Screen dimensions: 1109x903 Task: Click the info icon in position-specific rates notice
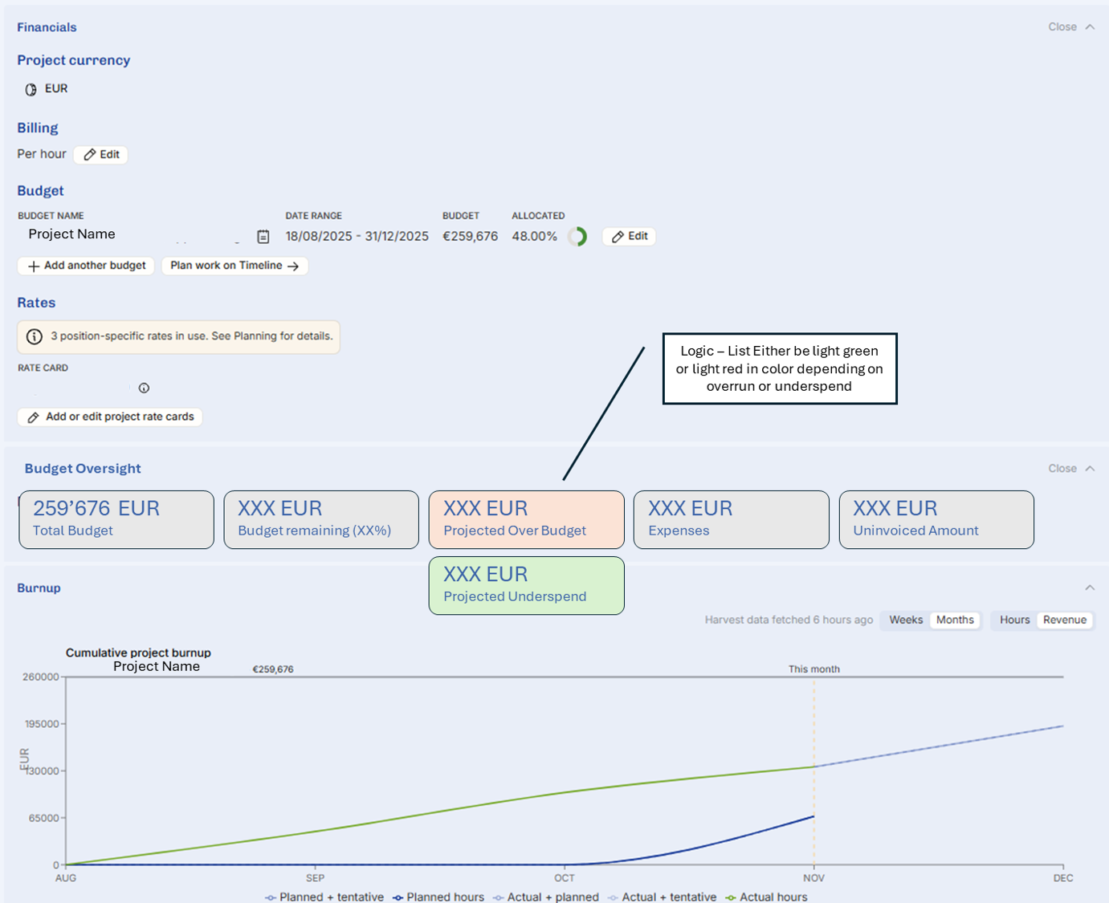[35, 336]
